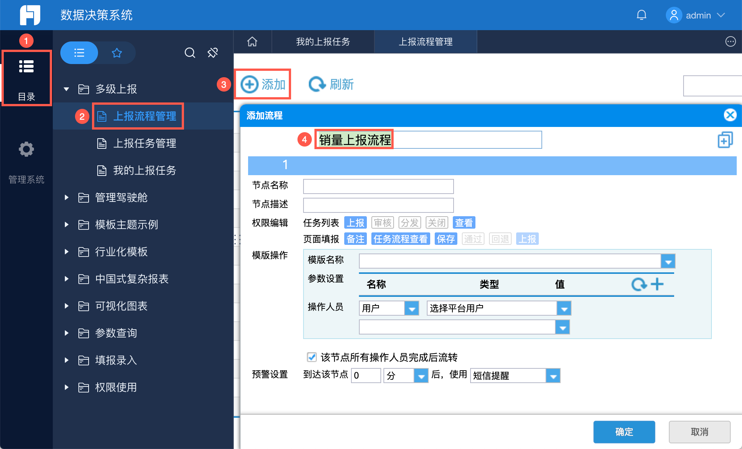
Task: Open 上报任务管理 in sidebar
Action: click(144, 143)
